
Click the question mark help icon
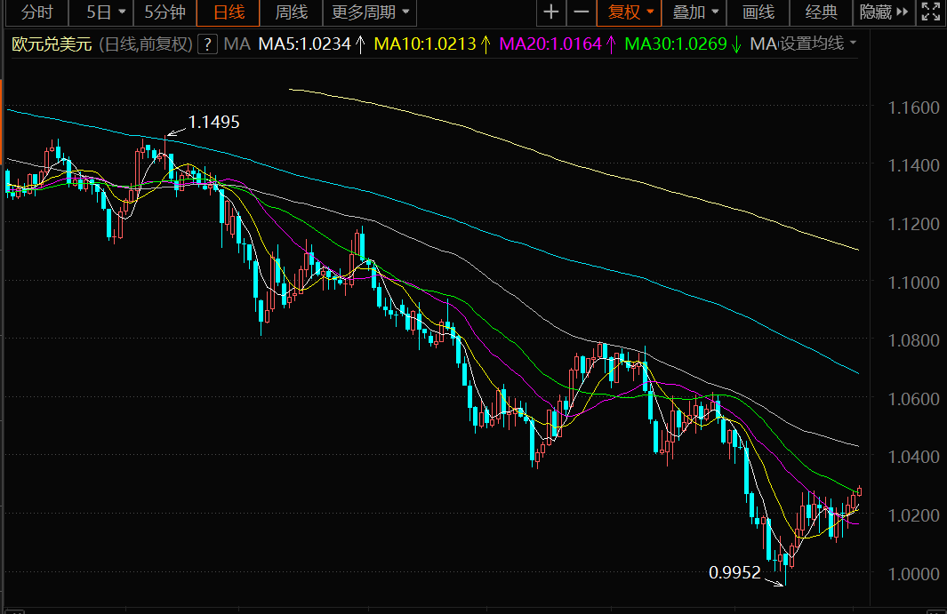coord(207,44)
